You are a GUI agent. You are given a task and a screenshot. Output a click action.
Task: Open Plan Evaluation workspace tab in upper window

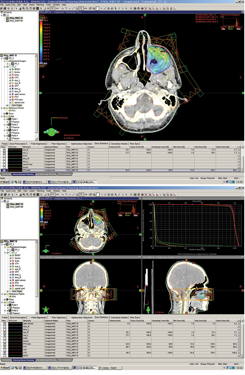tap(65, 175)
